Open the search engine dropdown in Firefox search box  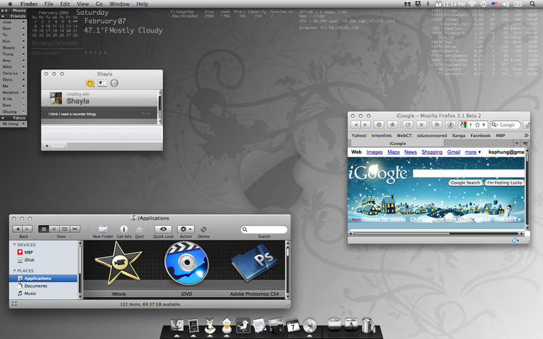(x=495, y=125)
